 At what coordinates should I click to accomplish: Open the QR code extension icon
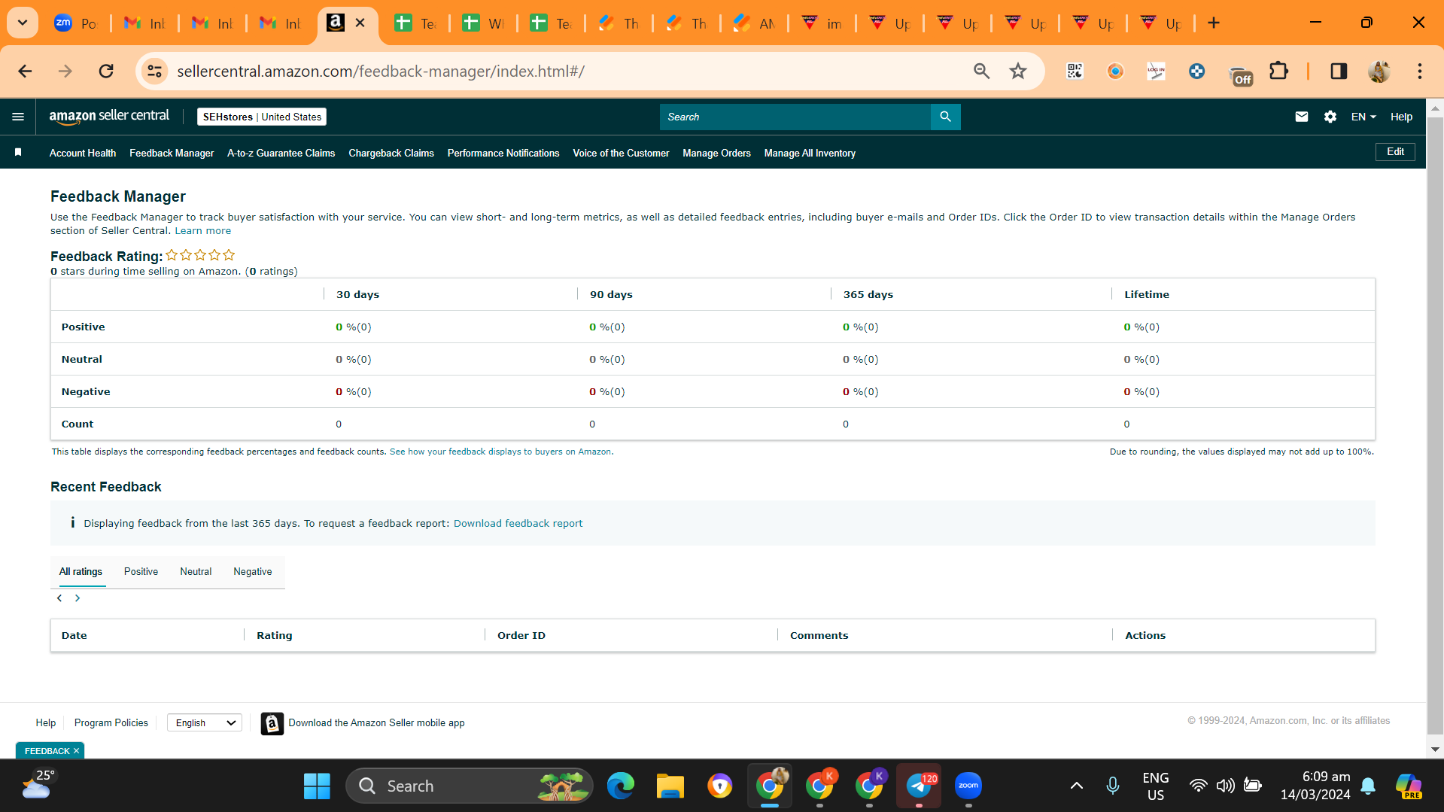(1075, 71)
